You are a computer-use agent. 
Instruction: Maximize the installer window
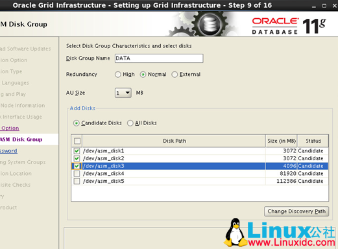324,6
